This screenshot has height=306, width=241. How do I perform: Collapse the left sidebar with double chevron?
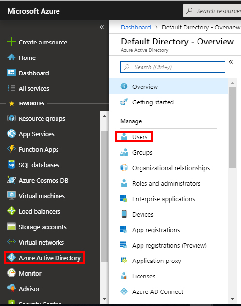coord(102,27)
